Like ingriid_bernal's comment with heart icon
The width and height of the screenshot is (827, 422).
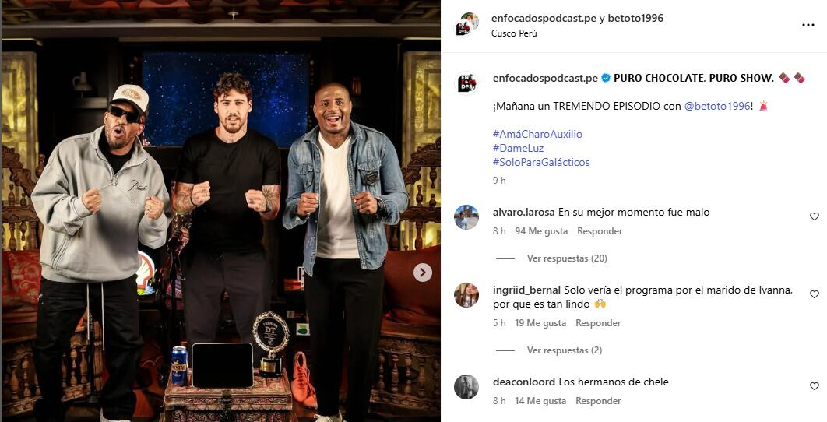(815, 294)
